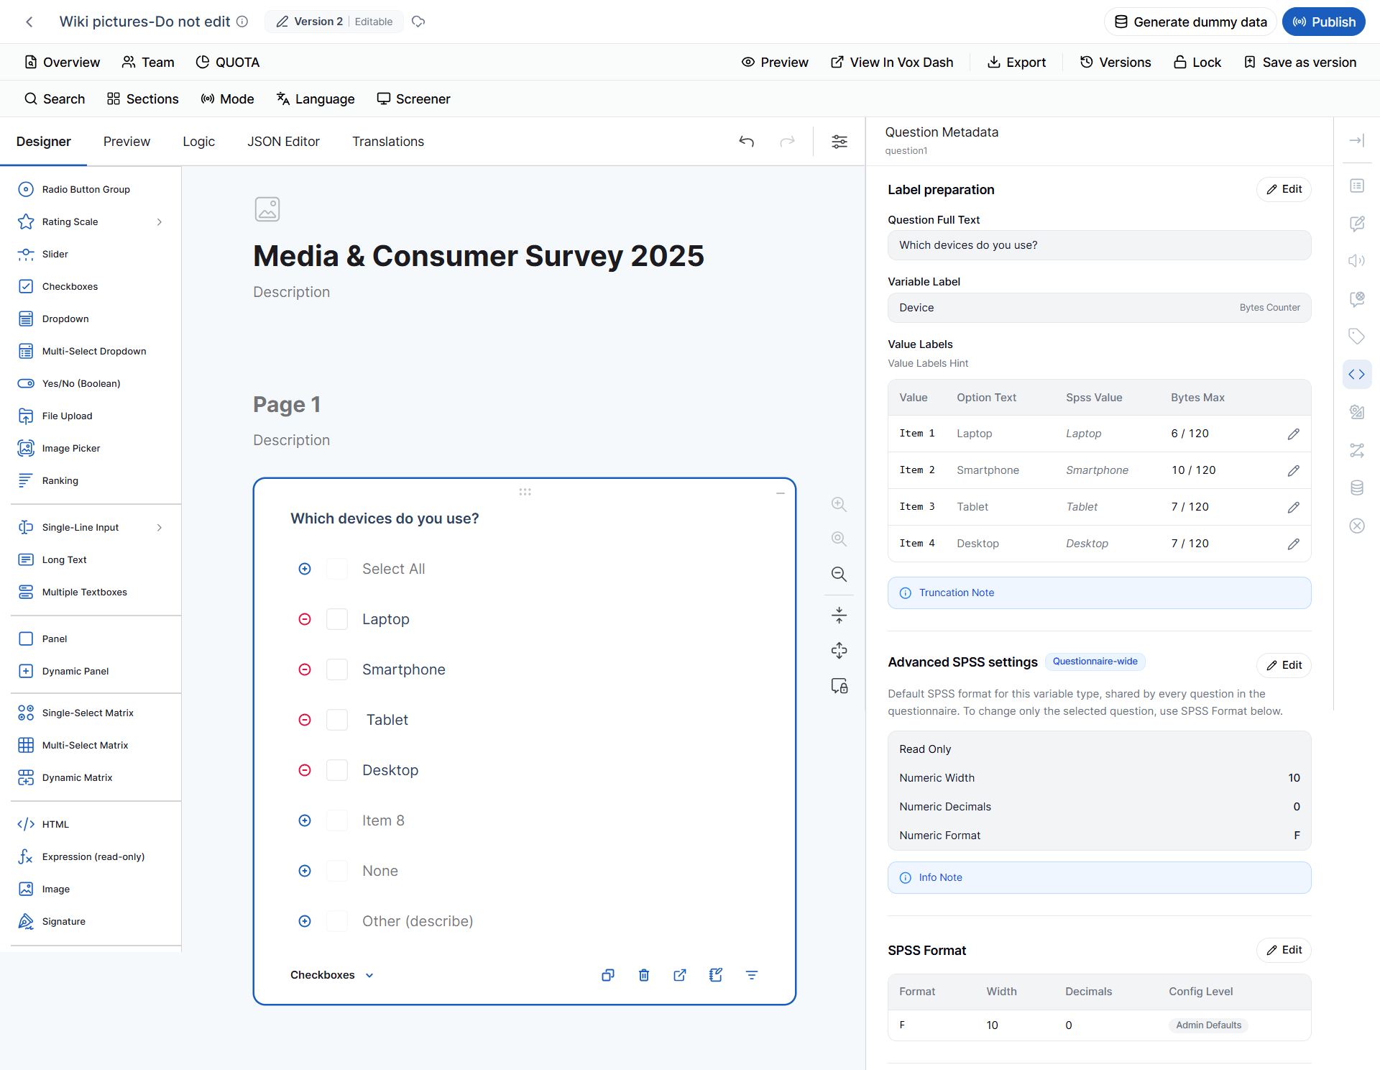
Task: Click zoom out magnifier icon
Action: pos(839,574)
